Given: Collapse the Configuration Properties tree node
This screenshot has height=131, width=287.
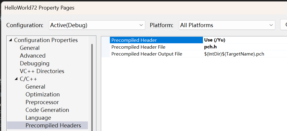Looking at the screenshot, I should point(11,40).
